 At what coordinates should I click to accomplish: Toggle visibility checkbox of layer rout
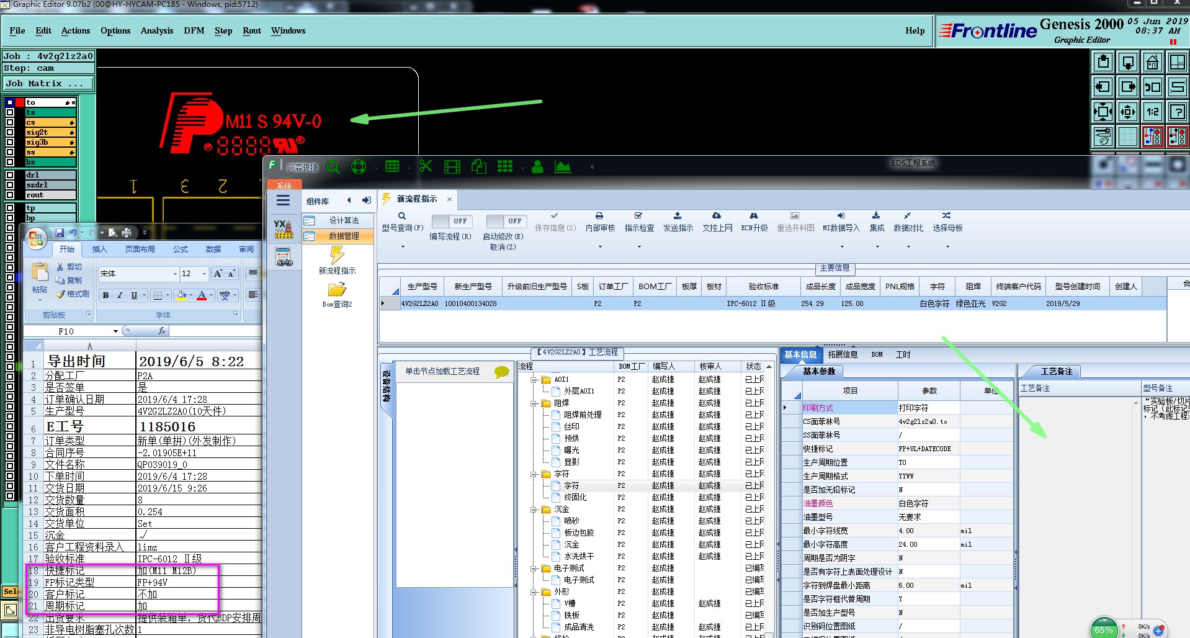point(10,195)
